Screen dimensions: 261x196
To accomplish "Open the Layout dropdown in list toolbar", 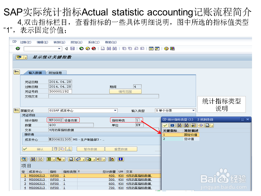I will pyautogui.click(x=104, y=160).
